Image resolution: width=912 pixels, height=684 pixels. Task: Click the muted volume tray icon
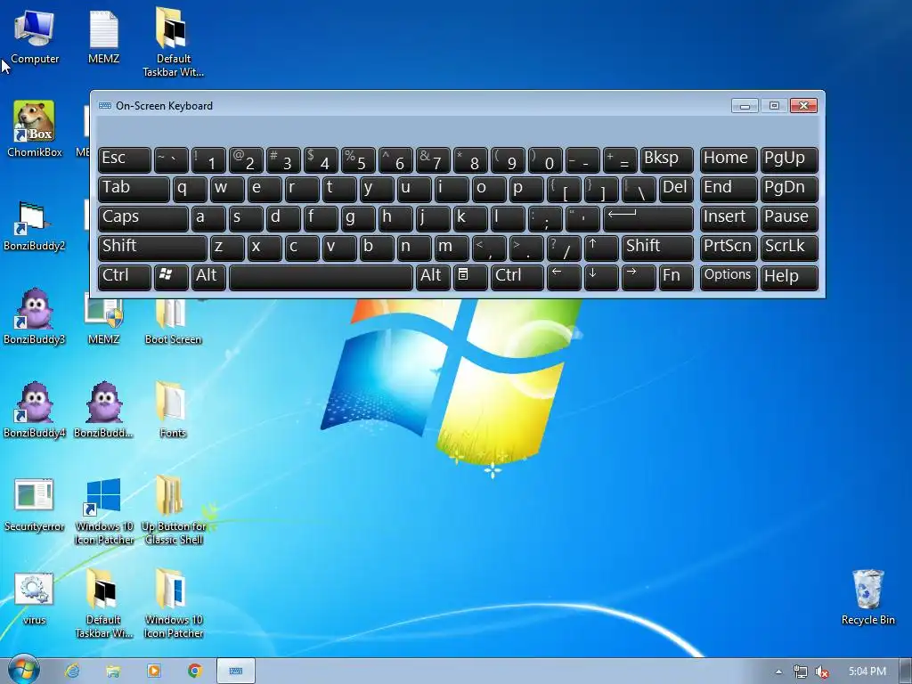tap(821, 672)
